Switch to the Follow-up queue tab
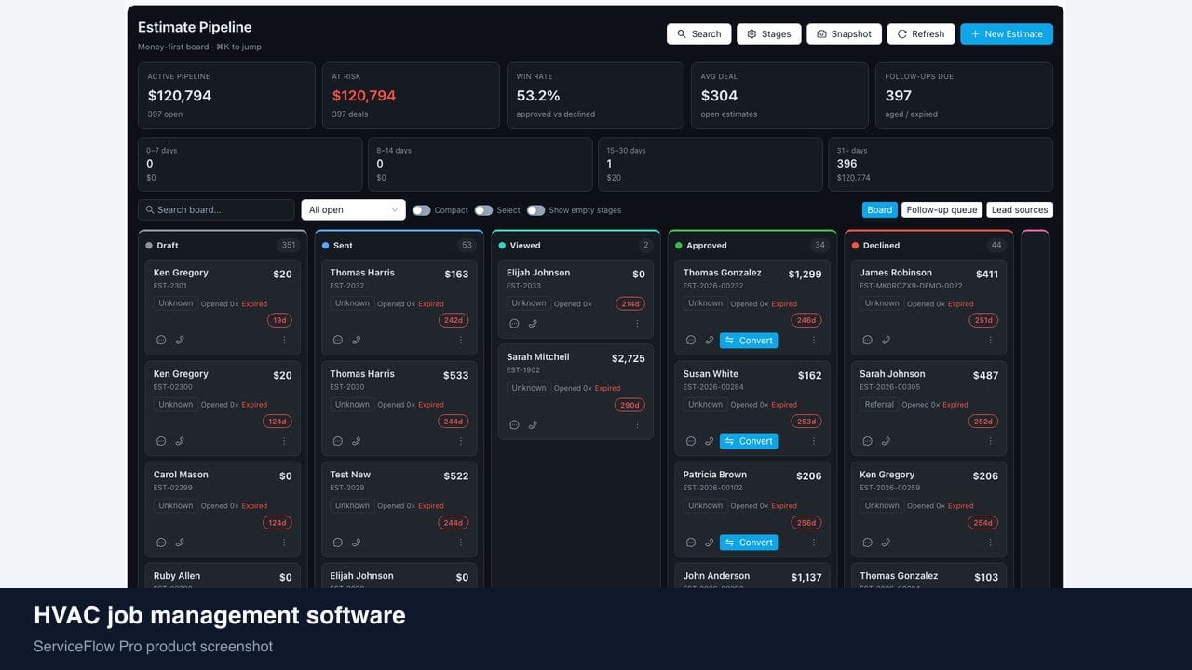The height and width of the screenshot is (670, 1192). pos(941,210)
